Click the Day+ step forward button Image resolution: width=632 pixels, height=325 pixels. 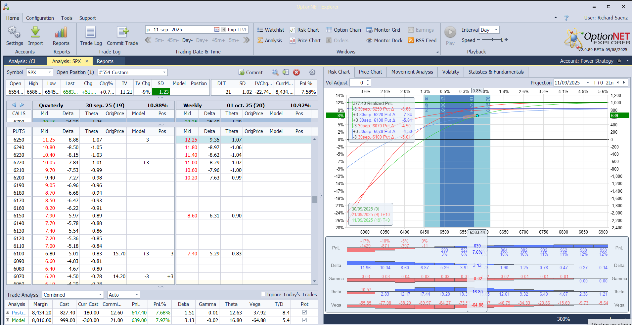202,40
